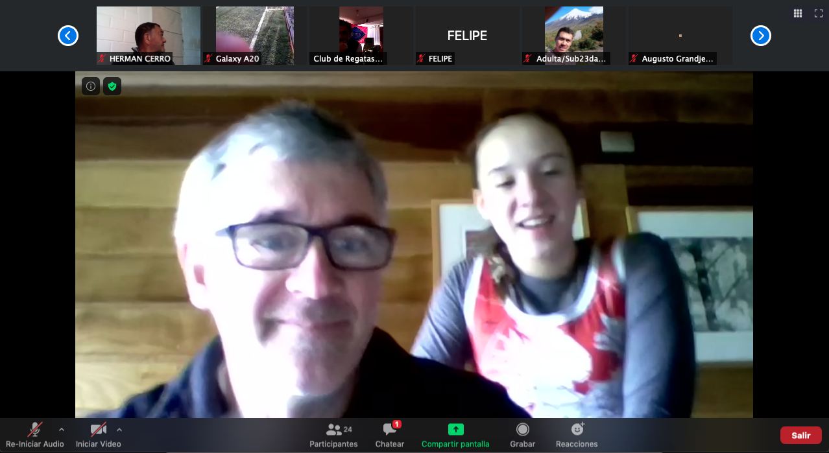
Task: Start Compartir pantalla screen share
Action: 455,435
